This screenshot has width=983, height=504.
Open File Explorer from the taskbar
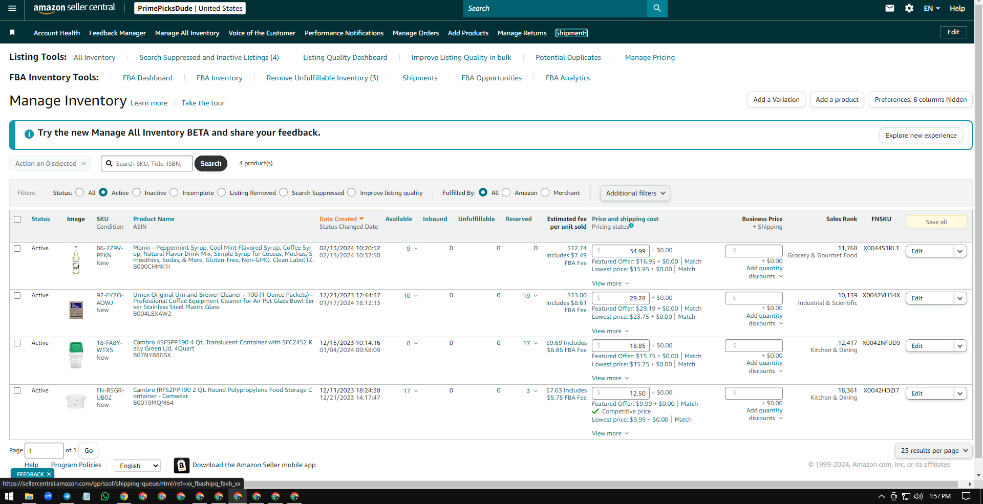(x=29, y=496)
